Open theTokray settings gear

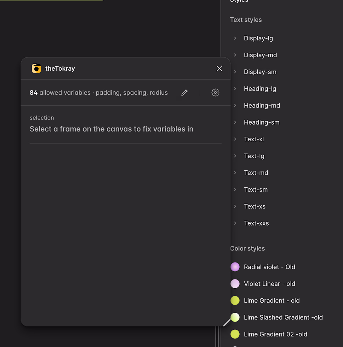point(215,92)
